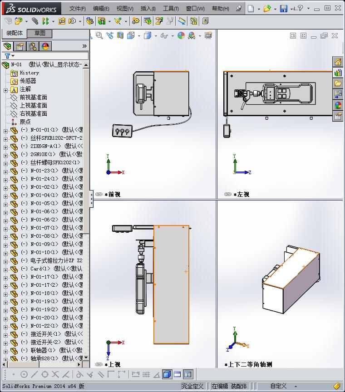Click the View Settings monitor icon
This screenshot has width=345, height=392.
pyautogui.click(x=208, y=35)
